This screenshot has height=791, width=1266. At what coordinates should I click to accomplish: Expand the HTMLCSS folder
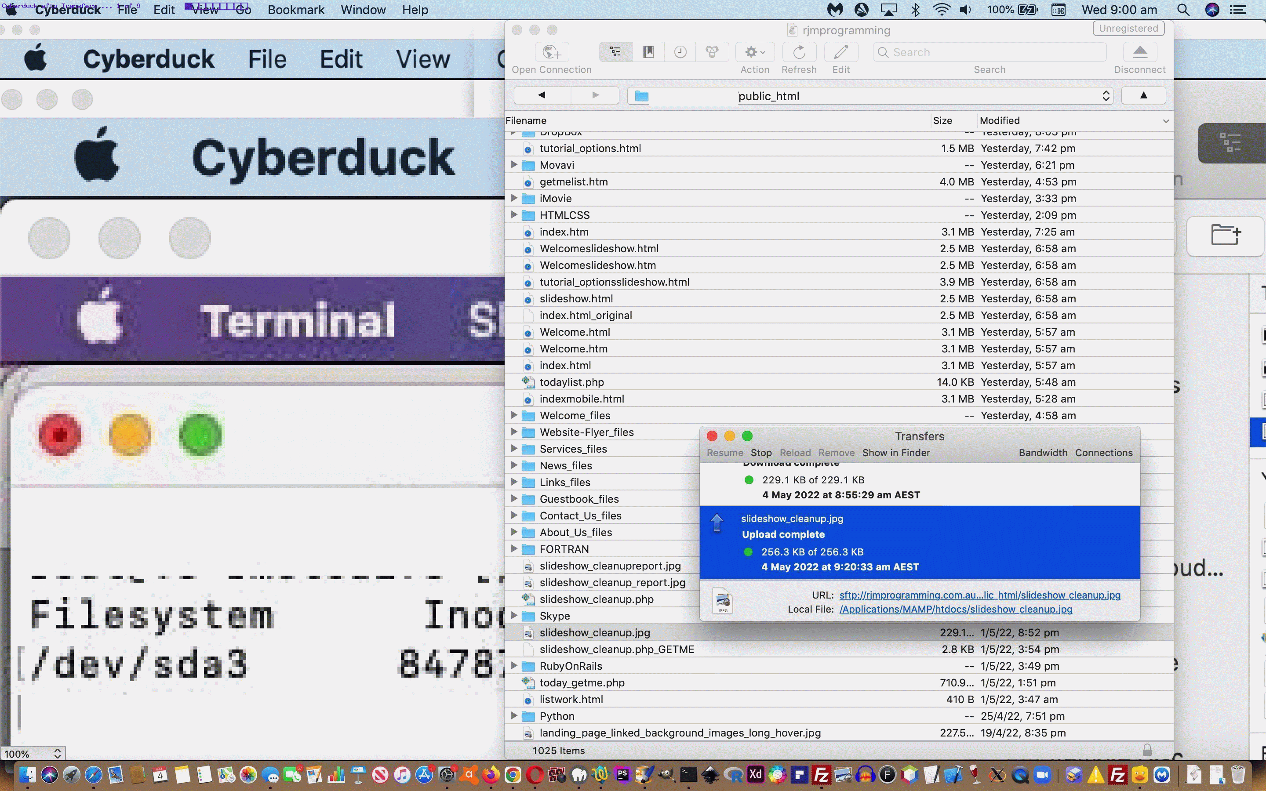(514, 215)
